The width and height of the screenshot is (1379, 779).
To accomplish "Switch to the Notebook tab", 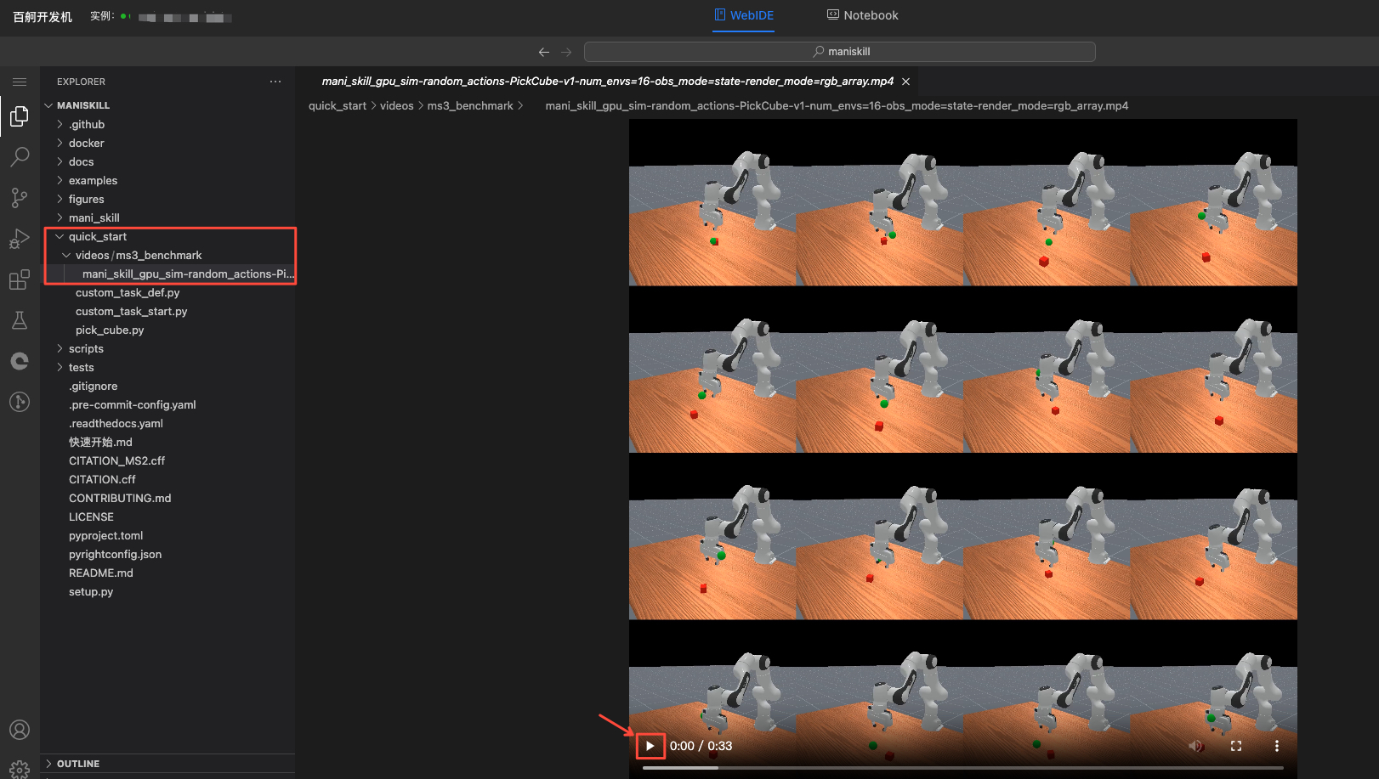I will tap(862, 15).
